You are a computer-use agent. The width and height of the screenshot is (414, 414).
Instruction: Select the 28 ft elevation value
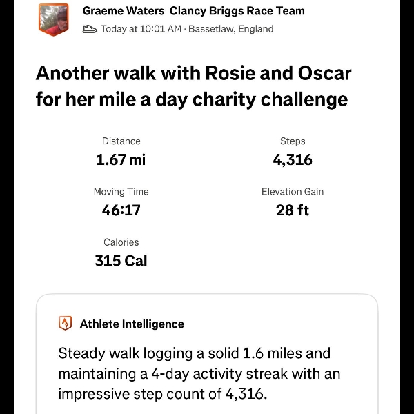(x=293, y=210)
